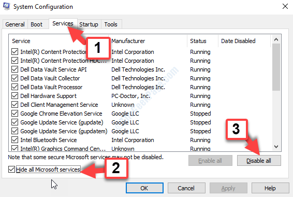Click Running status of Intel Bluetooth Service
The height and width of the screenshot is (197, 293).
200,140
